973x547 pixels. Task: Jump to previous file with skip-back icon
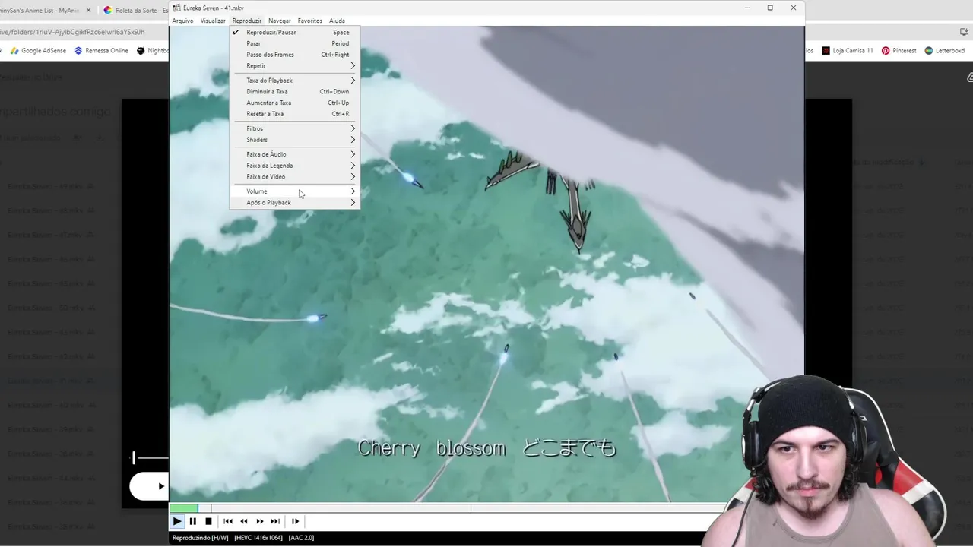point(228,521)
